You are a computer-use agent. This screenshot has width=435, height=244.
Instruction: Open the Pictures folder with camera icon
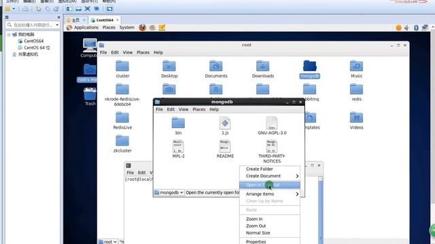click(169, 89)
